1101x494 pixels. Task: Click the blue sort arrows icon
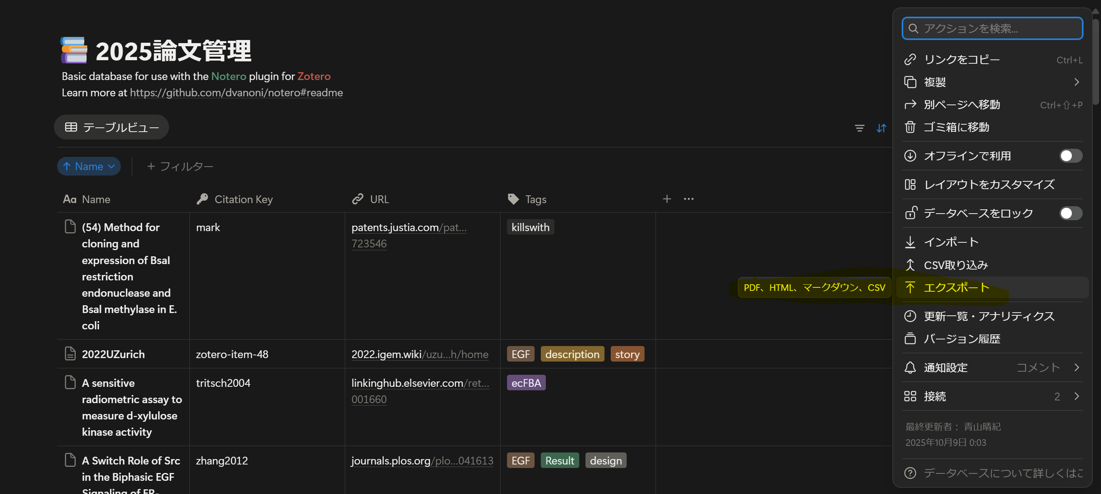pyautogui.click(x=881, y=128)
